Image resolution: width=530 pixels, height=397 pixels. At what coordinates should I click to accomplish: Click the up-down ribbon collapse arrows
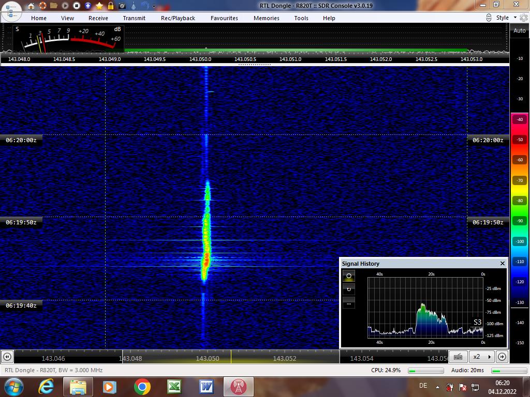[x=489, y=18]
